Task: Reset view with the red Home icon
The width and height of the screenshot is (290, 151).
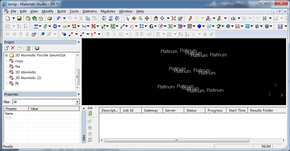Action: (x=156, y=18)
